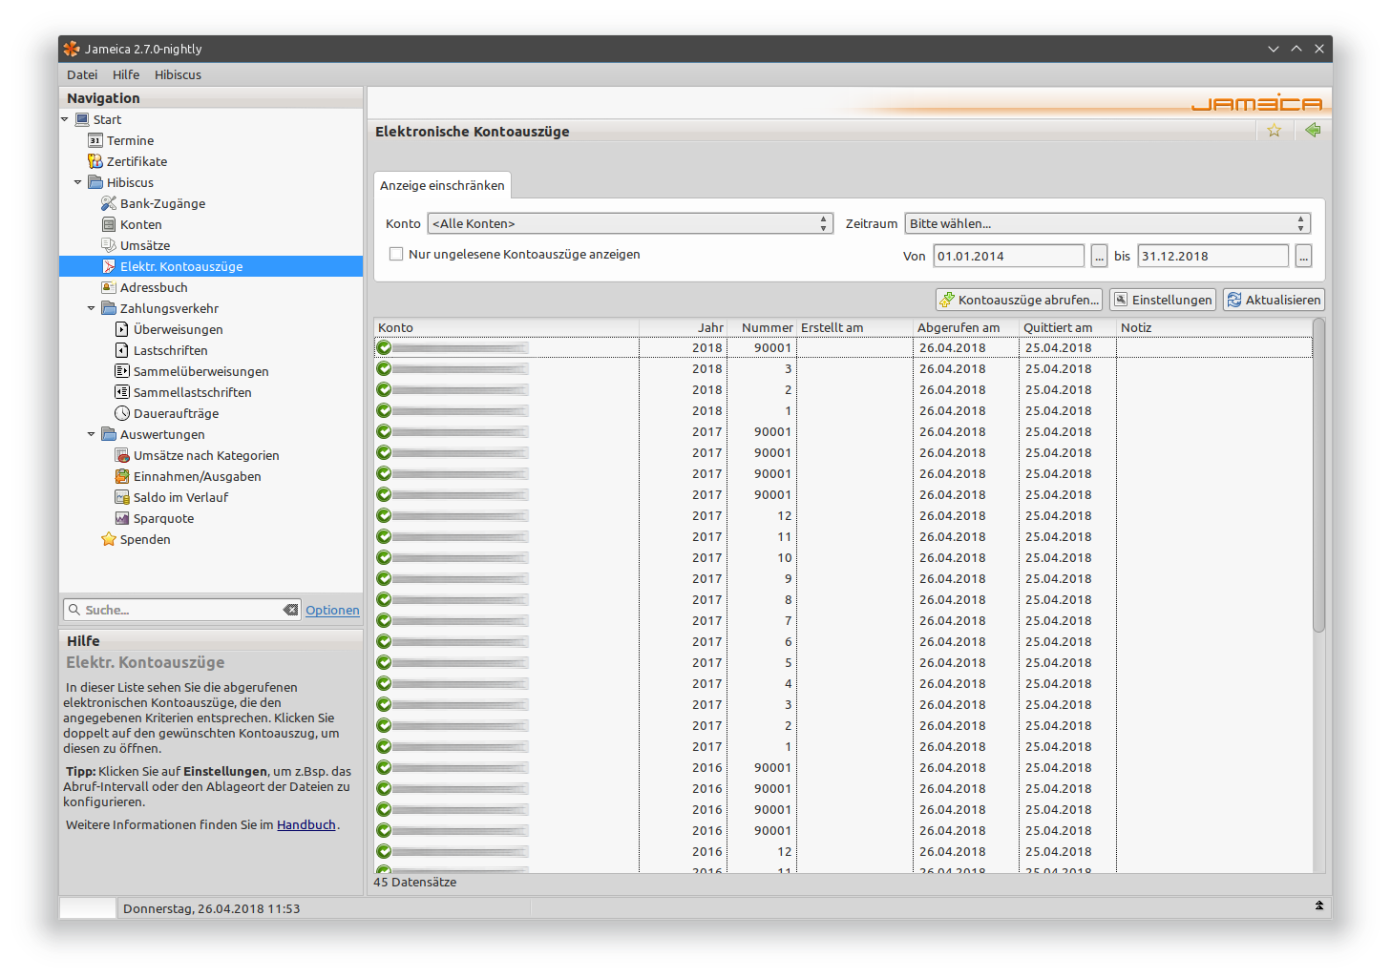Open date picker next to Von field
The width and height of the screenshot is (1391, 978).
point(1100,256)
